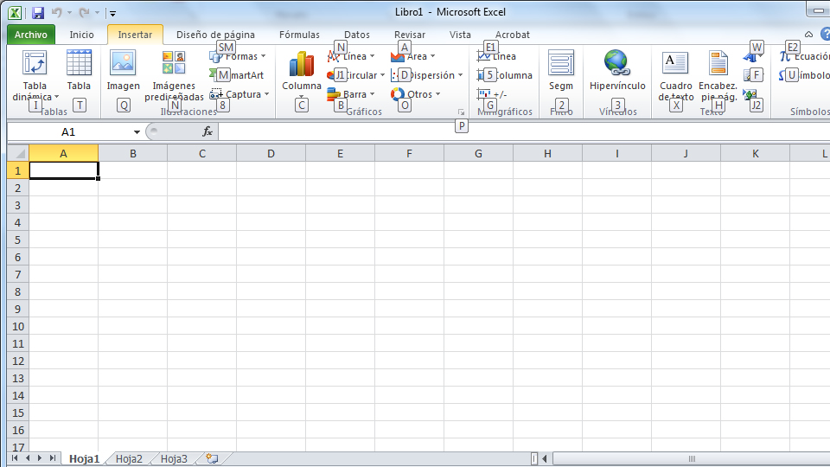Select row 7 header
Image resolution: width=830 pixels, height=467 pixels.
tap(18, 274)
